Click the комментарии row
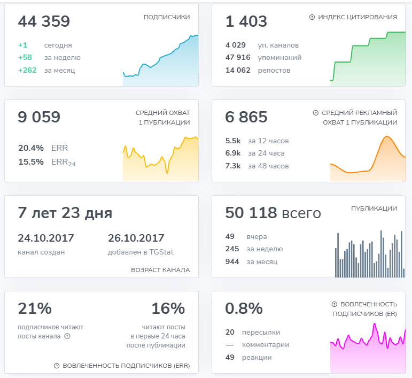This screenshot has height=378, width=412. (257, 345)
